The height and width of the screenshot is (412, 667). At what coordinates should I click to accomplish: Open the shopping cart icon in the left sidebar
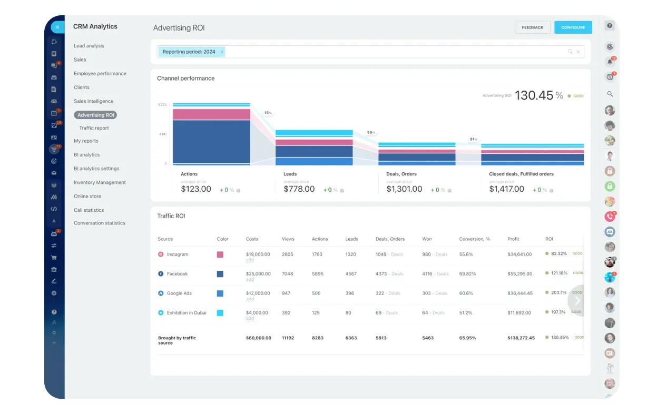coord(54,257)
